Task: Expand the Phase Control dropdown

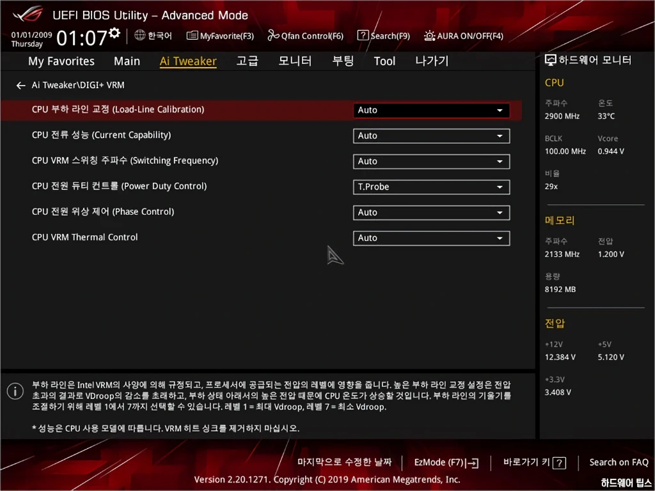Action: [x=431, y=212]
